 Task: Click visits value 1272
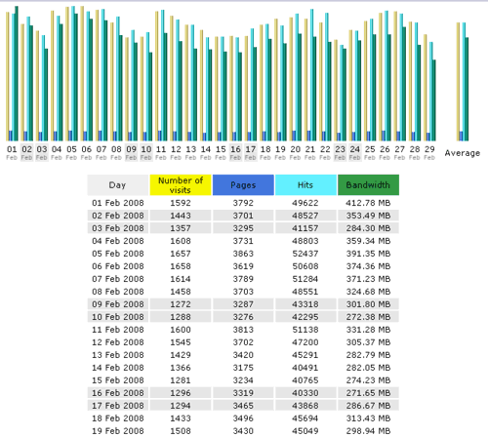click(x=181, y=304)
